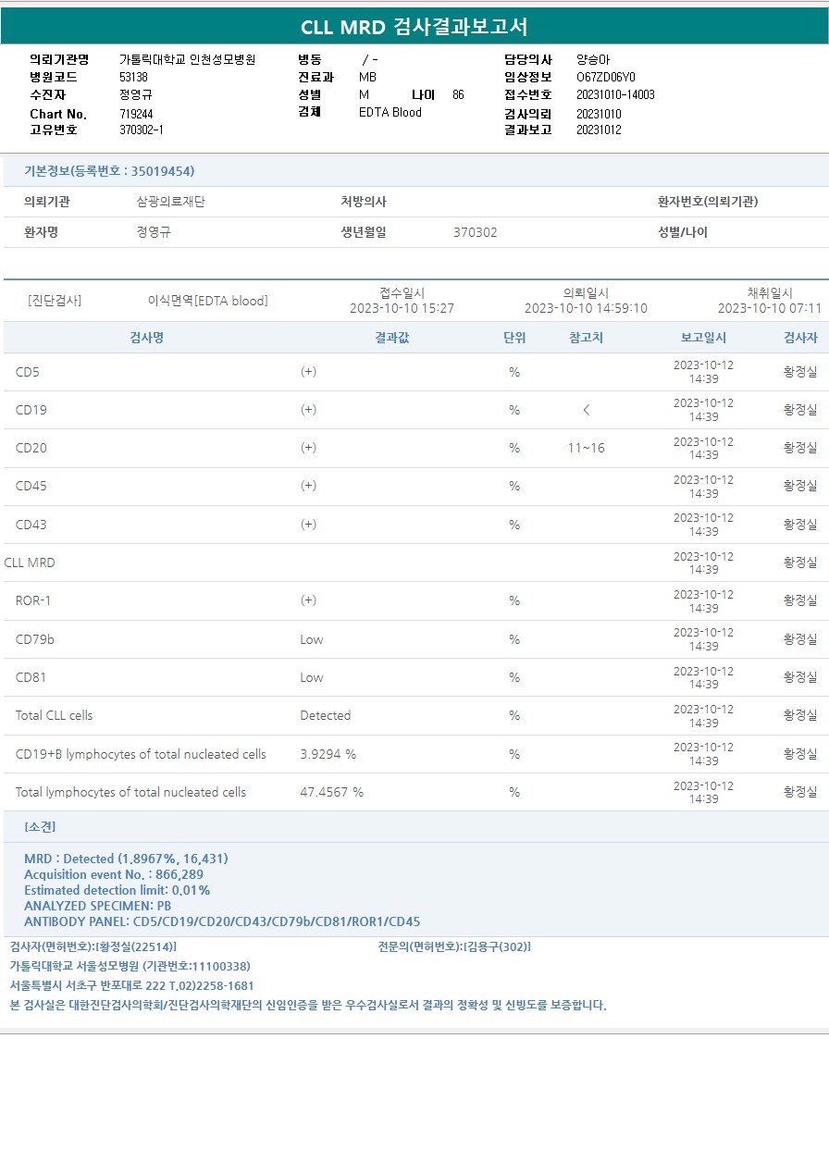This screenshot has height=1150, width=829.
Task: Click referring institution value '삼광의료재단'
Action: pyautogui.click(x=171, y=202)
